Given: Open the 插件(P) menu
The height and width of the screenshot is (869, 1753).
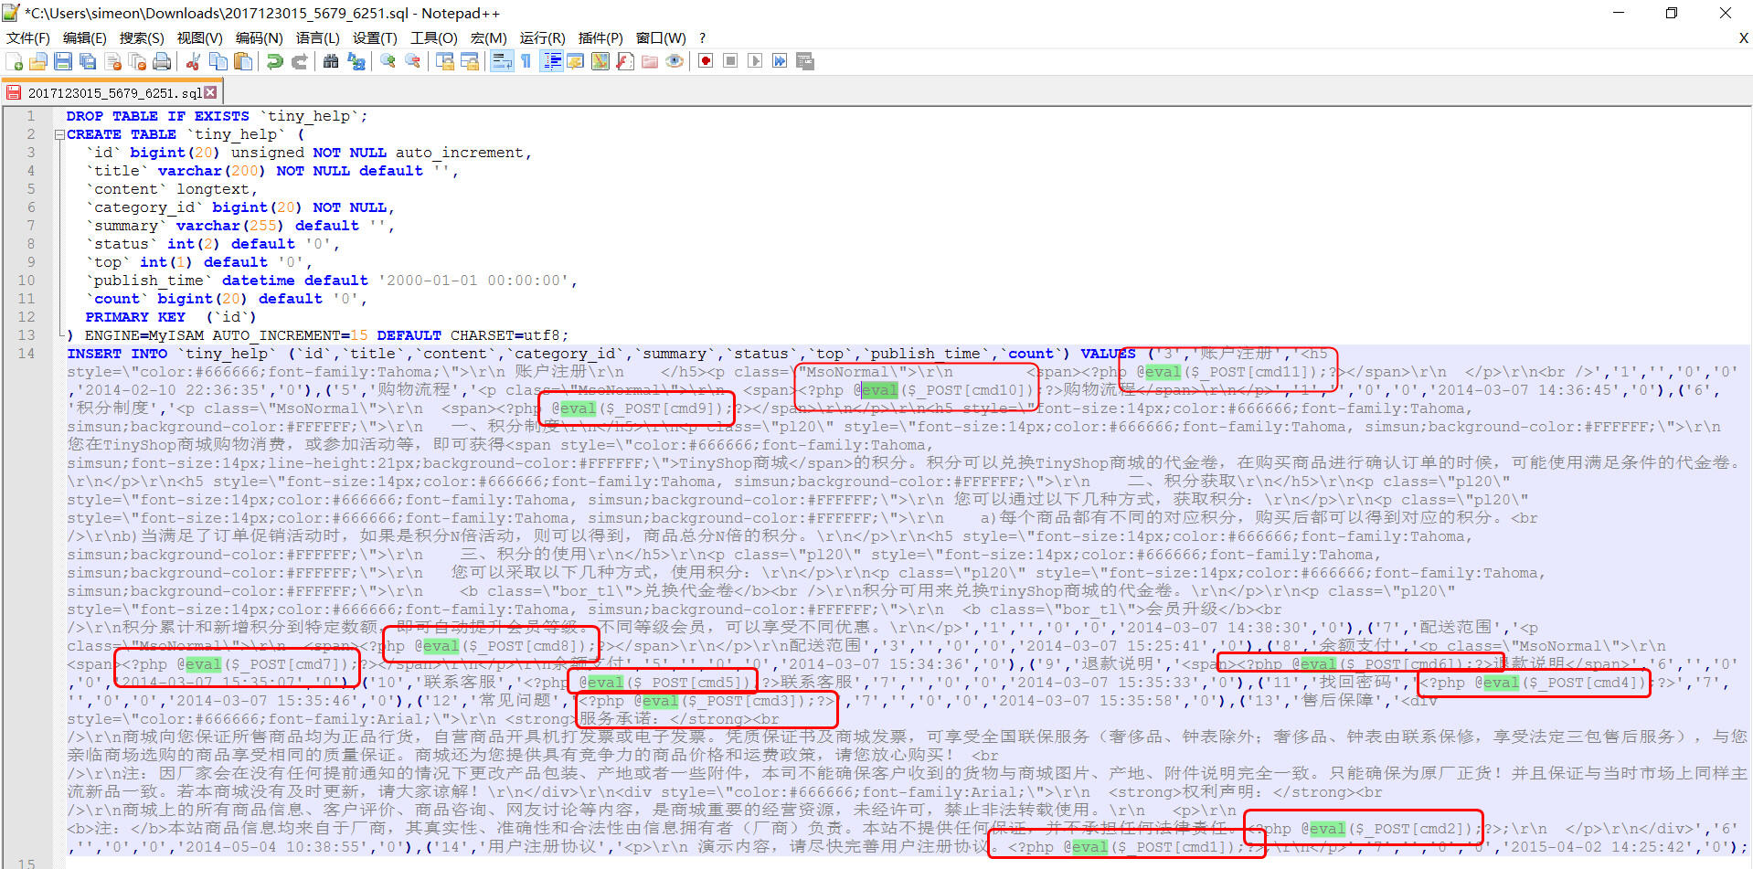Looking at the screenshot, I should [x=600, y=37].
